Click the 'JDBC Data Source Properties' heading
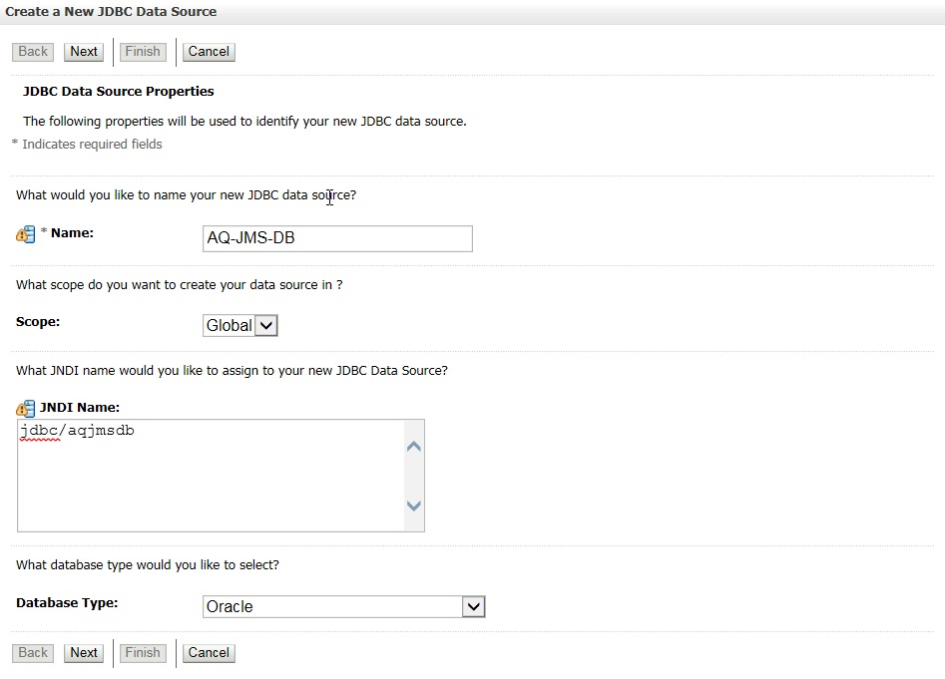The image size is (945, 679). point(118,92)
